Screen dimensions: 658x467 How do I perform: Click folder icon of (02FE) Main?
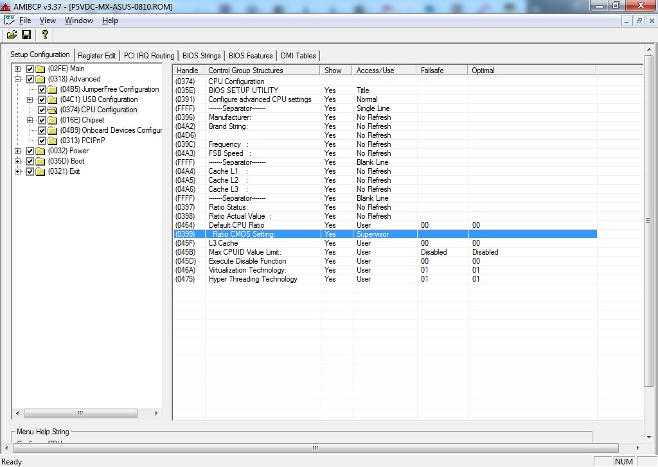(x=40, y=69)
